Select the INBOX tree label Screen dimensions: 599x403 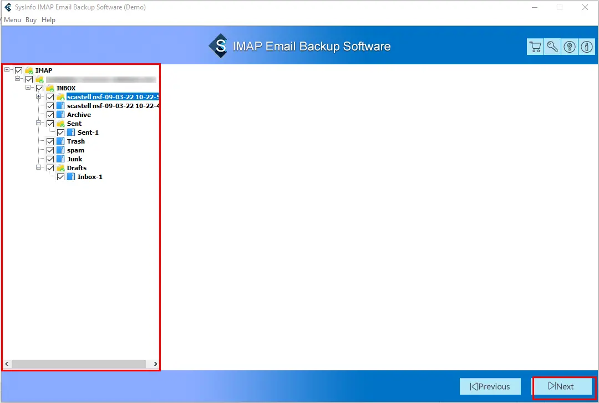coord(66,88)
